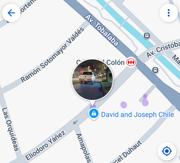This screenshot has height=163, width=180.
Task: Center map on my location
Action: [x=167, y=151]
